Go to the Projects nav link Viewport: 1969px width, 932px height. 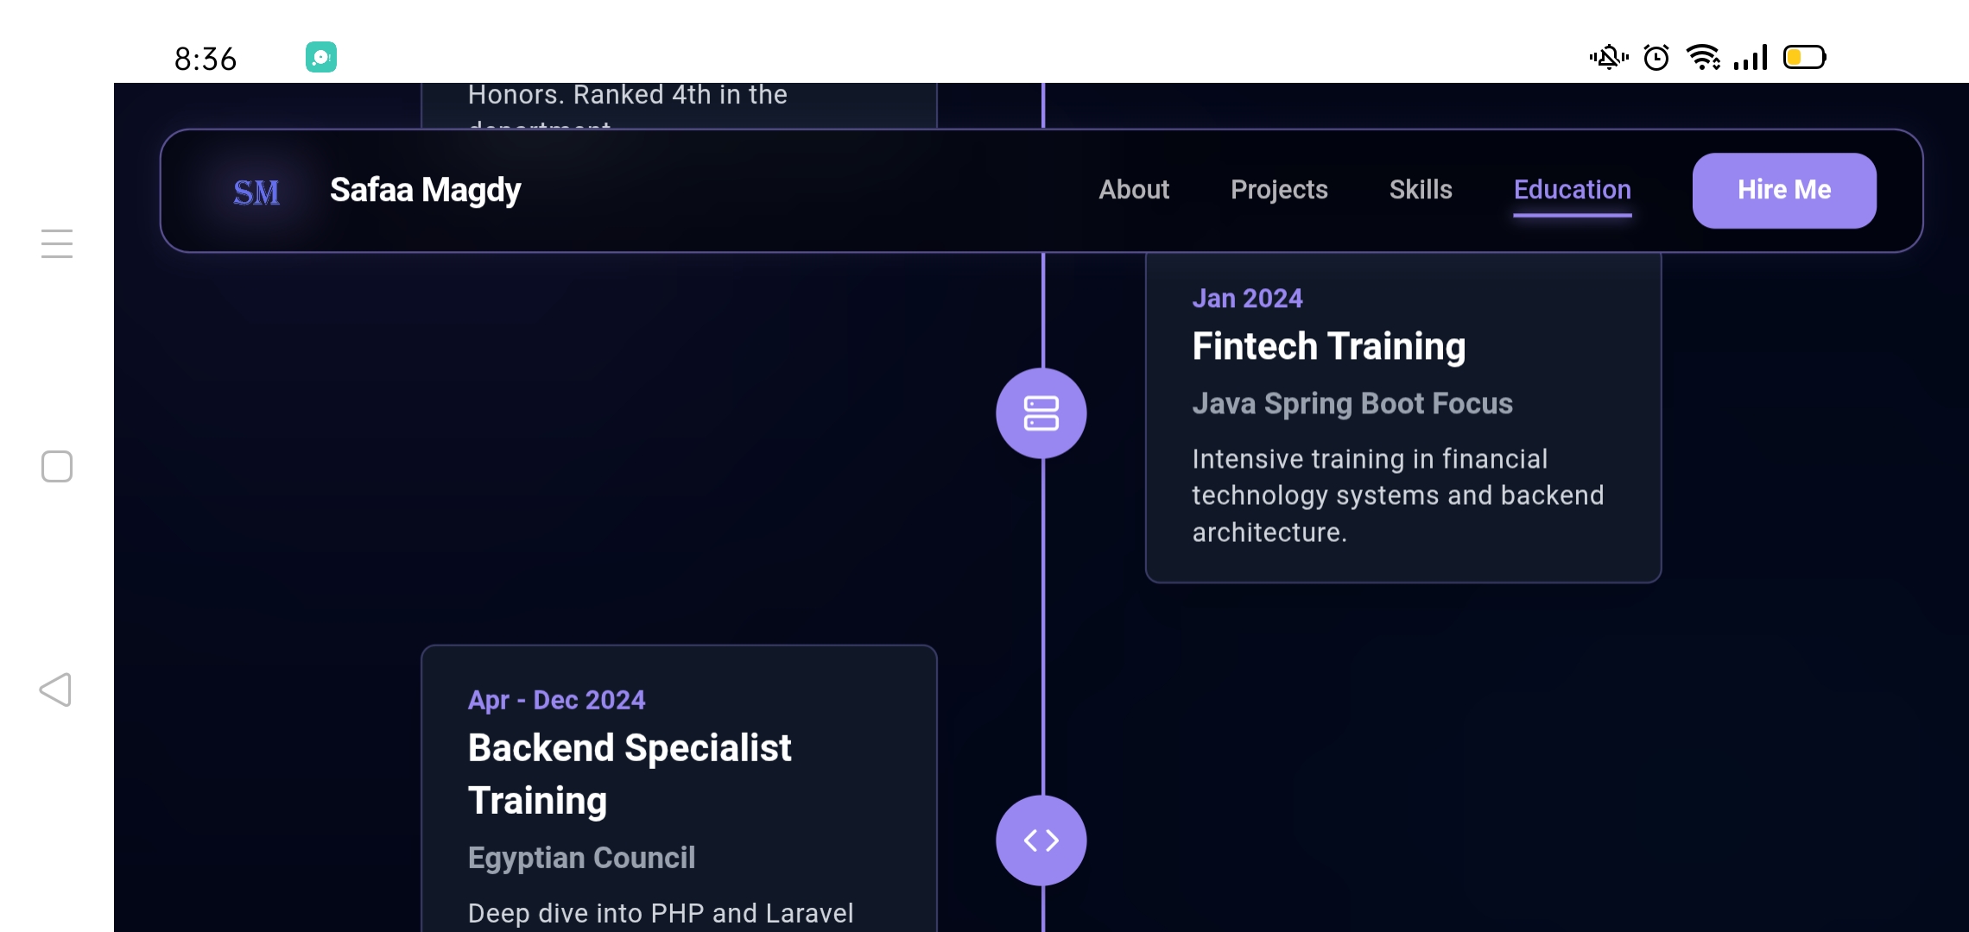[x=1279, y=190]
